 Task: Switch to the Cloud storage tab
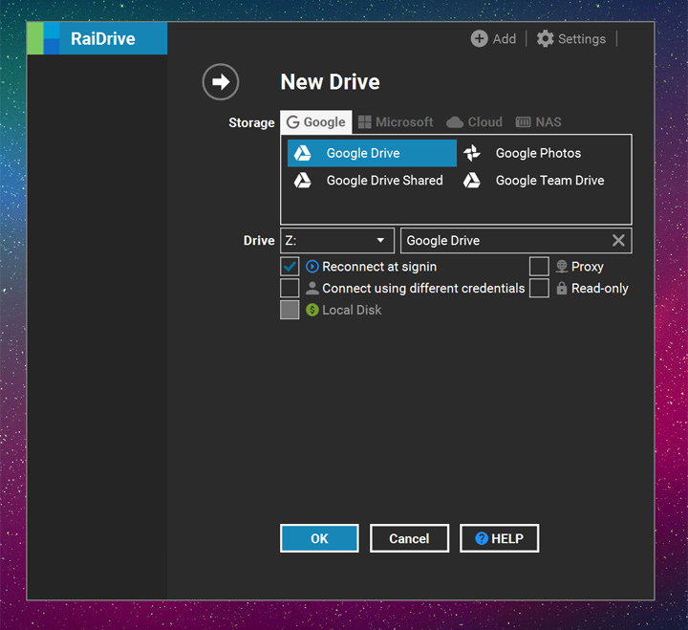474,122
